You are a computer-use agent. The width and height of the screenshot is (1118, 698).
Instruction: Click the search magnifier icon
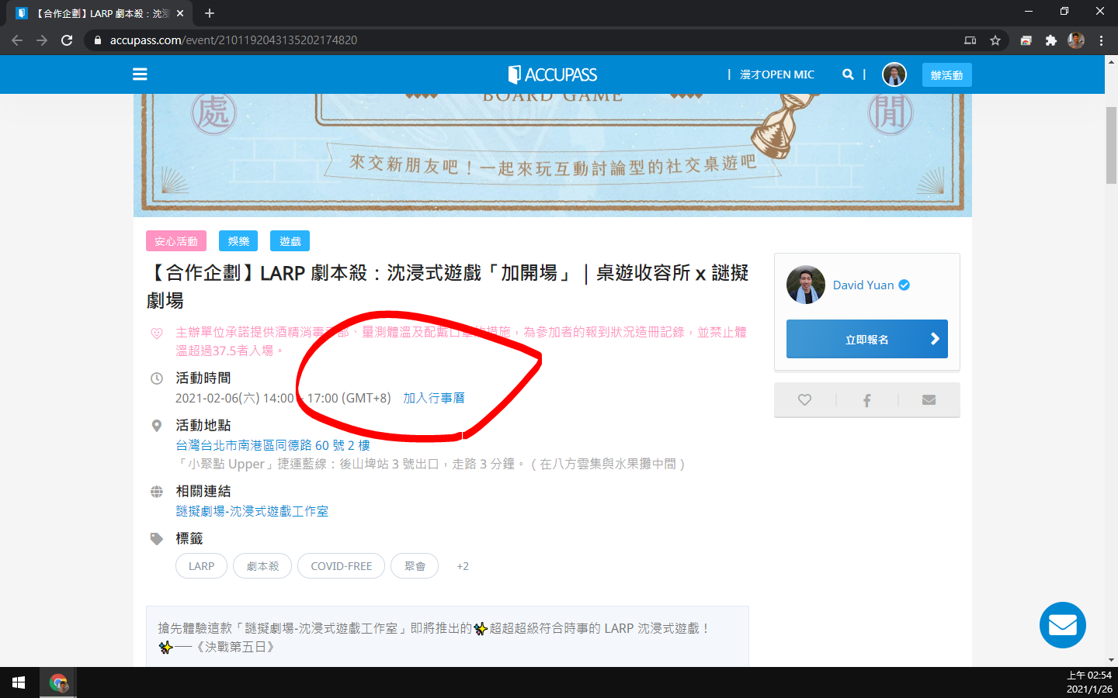[848, 74]
